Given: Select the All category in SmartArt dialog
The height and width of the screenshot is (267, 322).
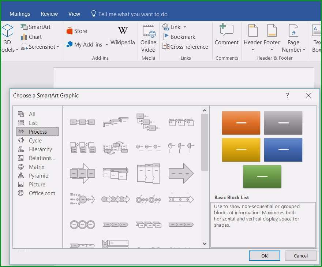Looking at the screenshot, I should pos(37,114).
